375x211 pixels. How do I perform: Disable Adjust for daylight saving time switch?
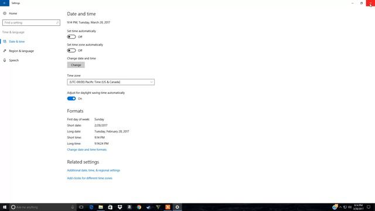(71, 98)
